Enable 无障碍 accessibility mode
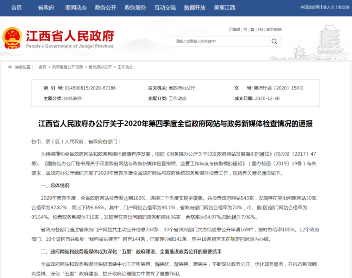 pos(234,30)
